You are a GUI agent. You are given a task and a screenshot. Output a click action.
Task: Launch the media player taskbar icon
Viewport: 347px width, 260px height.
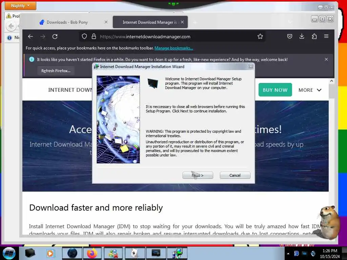coord(50,253)
